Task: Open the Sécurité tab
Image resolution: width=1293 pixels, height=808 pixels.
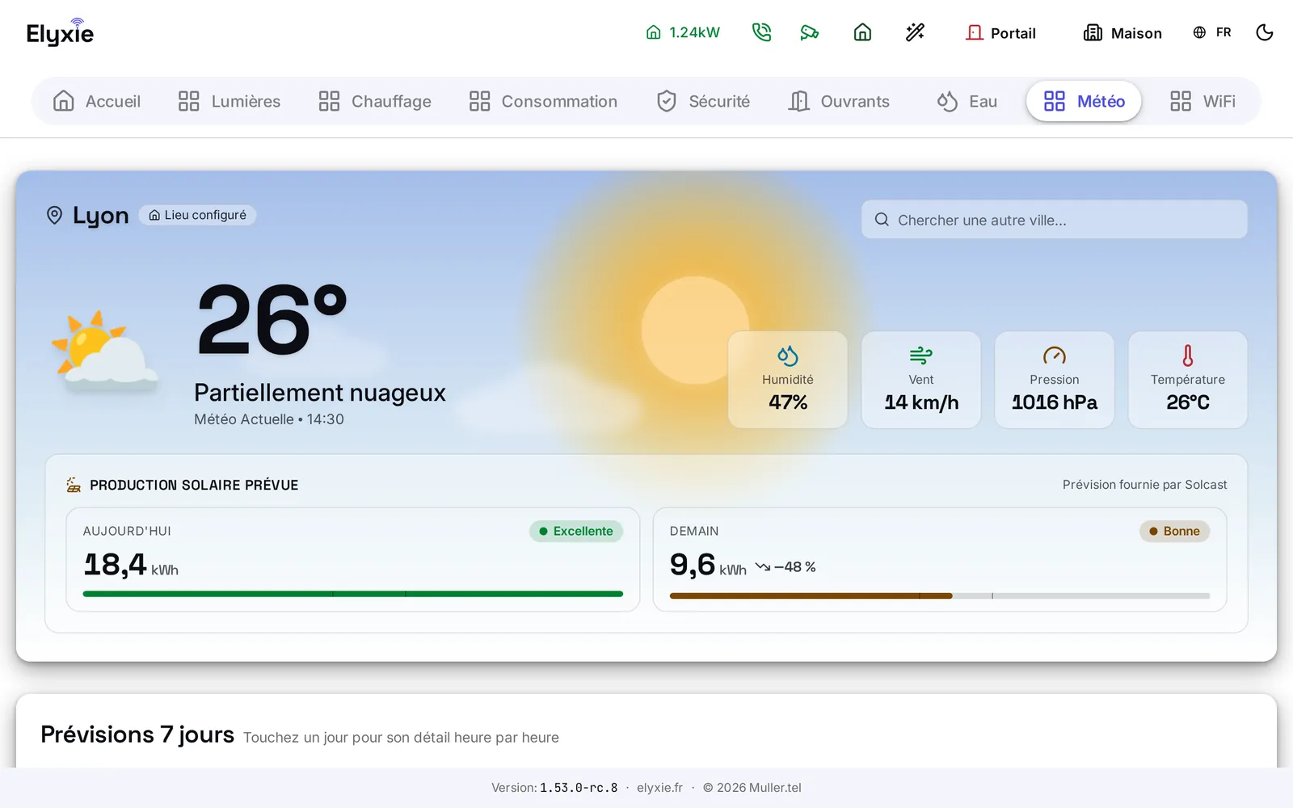Action: (x=703, y=101)
